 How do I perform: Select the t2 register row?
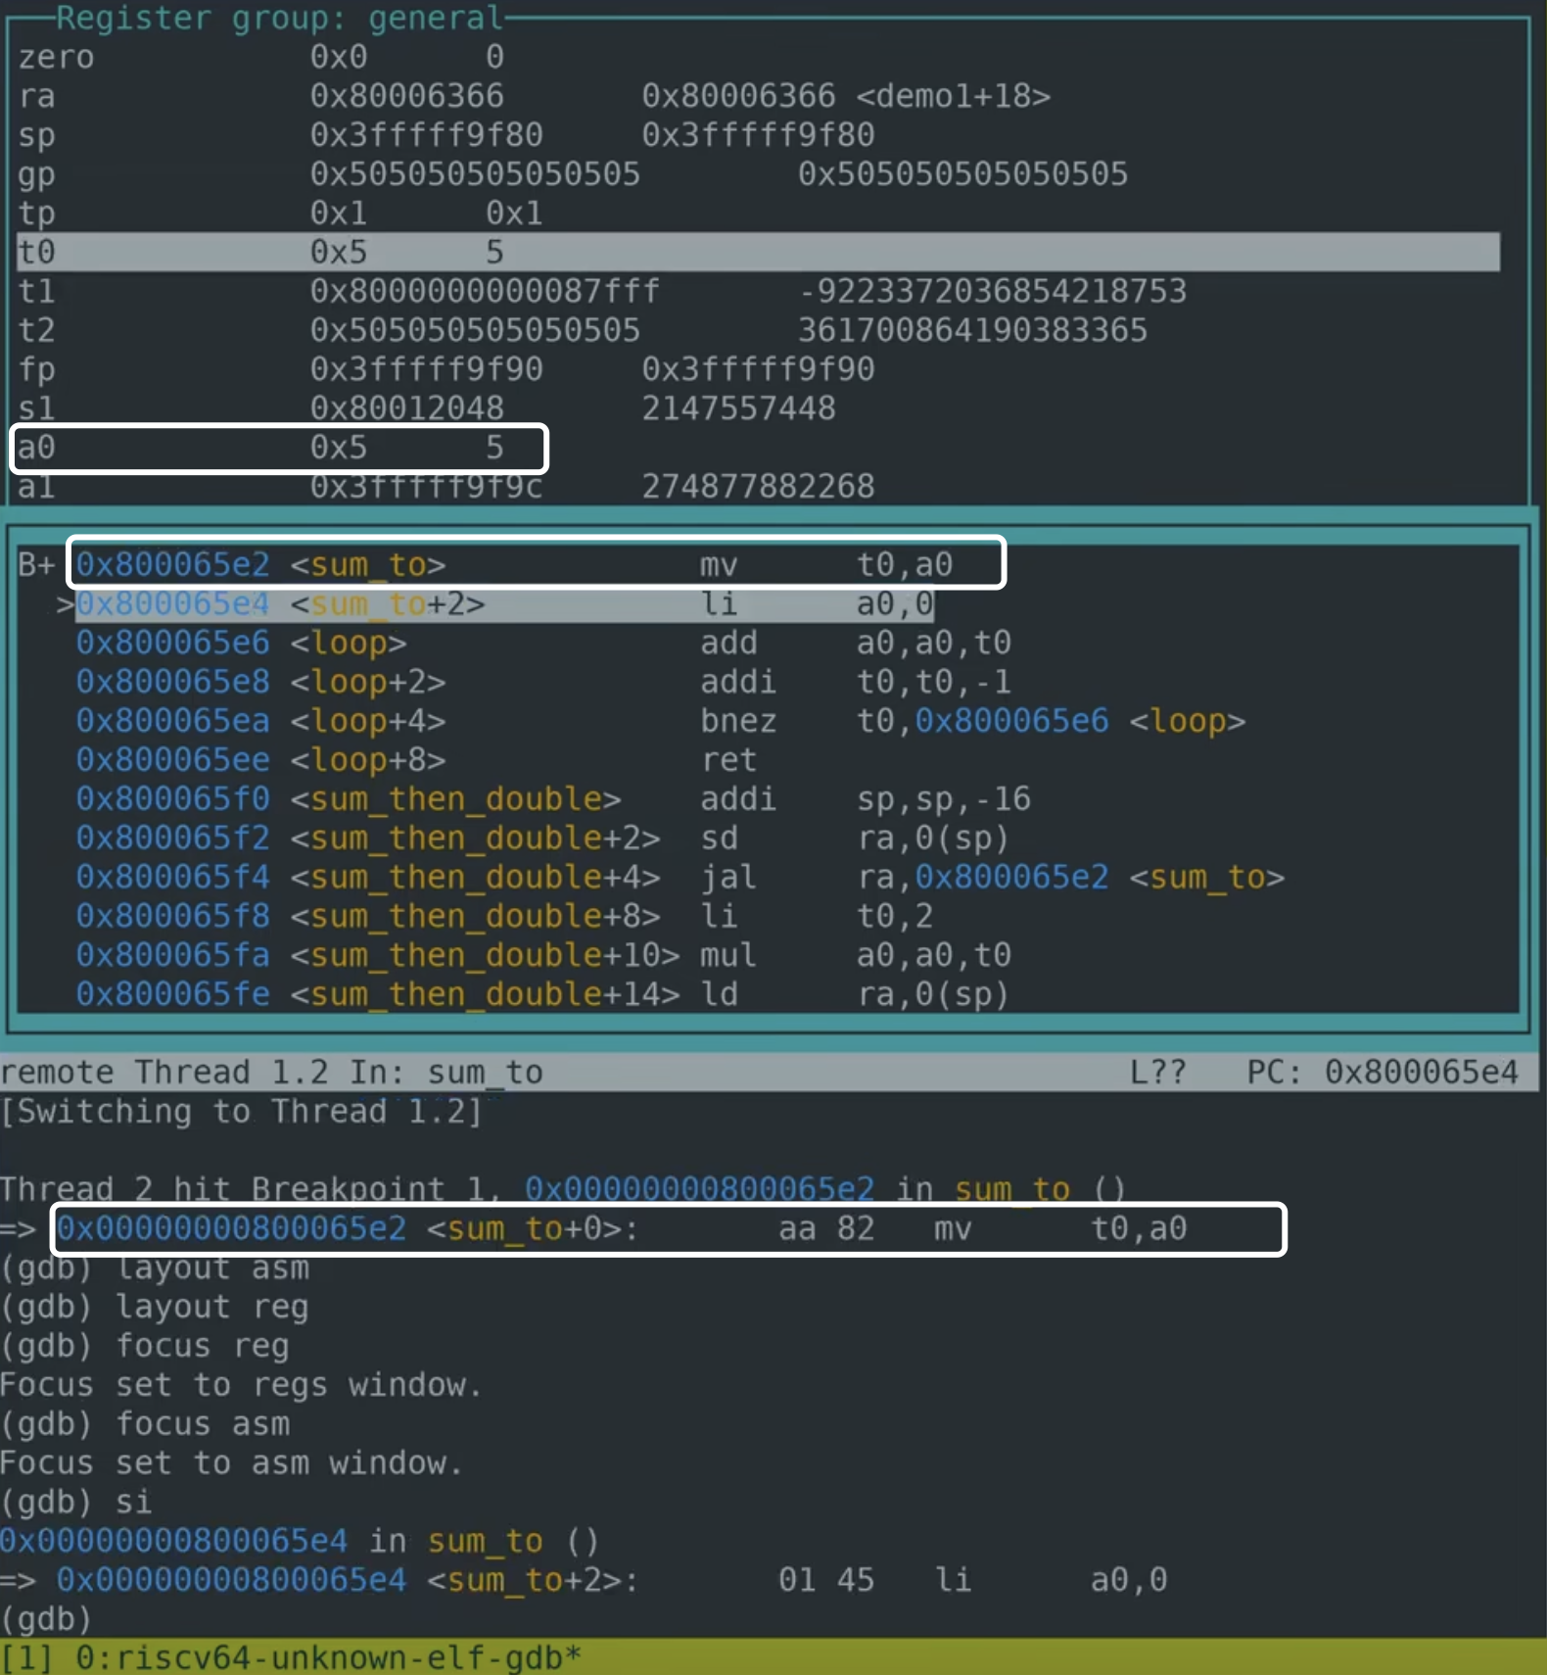758,330
